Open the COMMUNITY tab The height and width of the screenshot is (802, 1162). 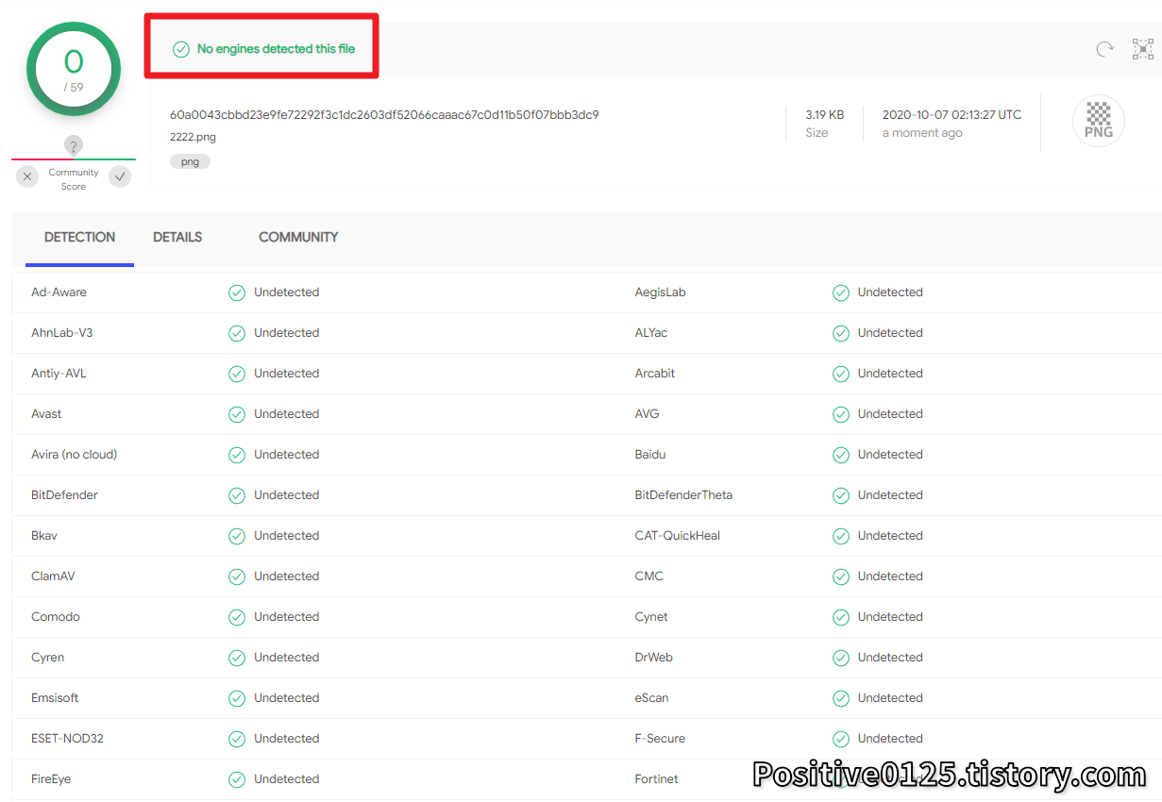pos(298,237)
